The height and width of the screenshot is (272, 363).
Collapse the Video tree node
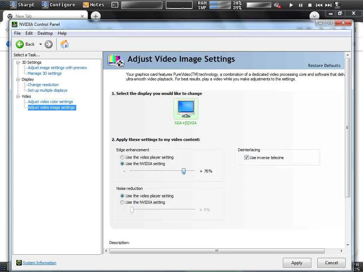(x=18, y=96)
